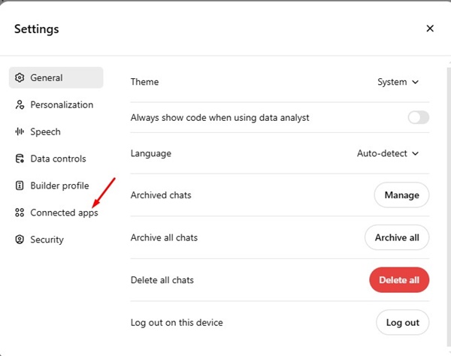Image resolution: width=451 pixels, height=356 pixels.
Task: Expand the Language Auto-detect dropdown
Action: coord(387,153)
